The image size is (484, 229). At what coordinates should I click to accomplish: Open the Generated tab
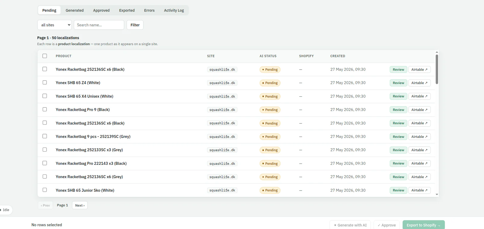coord(74,10)
